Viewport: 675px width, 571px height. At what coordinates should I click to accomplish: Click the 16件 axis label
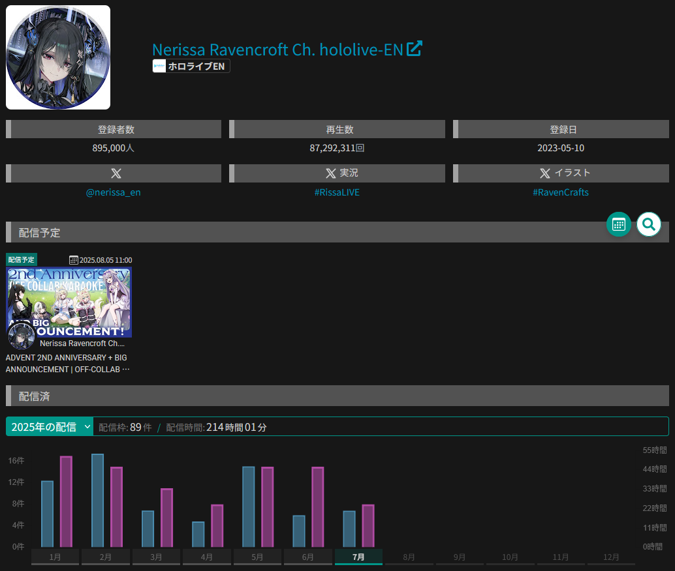(x=16, y=460)
